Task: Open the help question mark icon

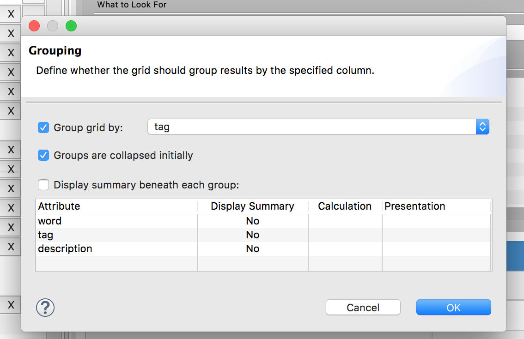Action: point(45,308)
